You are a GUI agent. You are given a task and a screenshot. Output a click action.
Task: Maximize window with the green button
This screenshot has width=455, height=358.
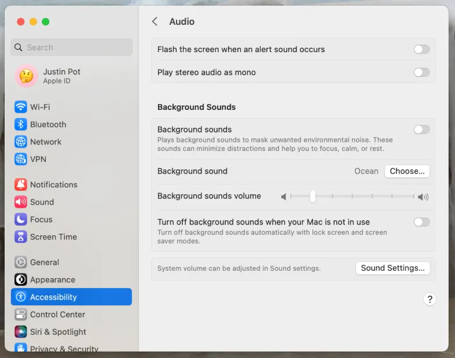pos(46,22)
